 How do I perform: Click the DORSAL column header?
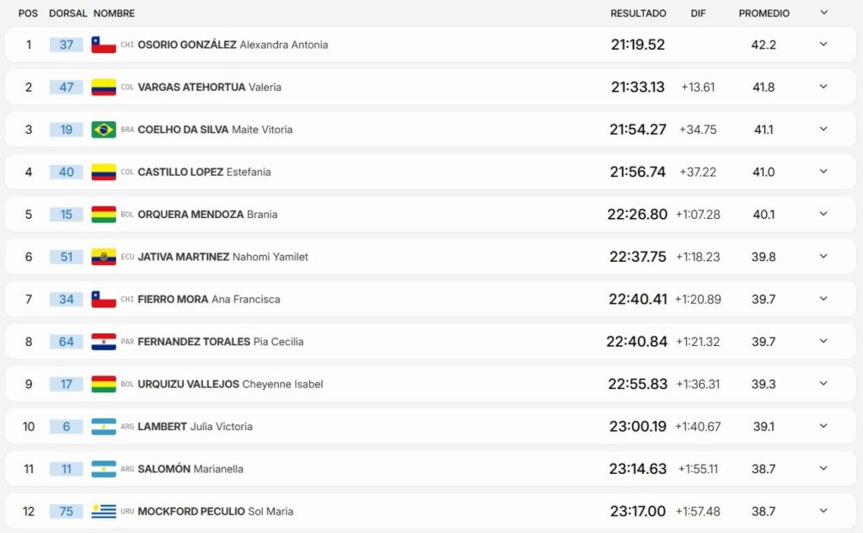click(67, 13)
